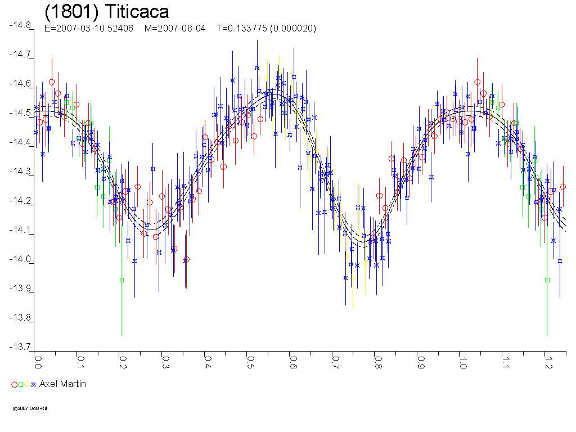The image size is (576, 432).
Task: Click the 1.0 x-axis phase label
Action: (x=461, y=360)
